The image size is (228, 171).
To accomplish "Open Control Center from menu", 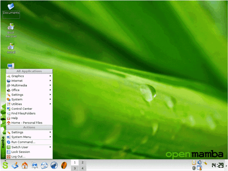I will point(29,109).
